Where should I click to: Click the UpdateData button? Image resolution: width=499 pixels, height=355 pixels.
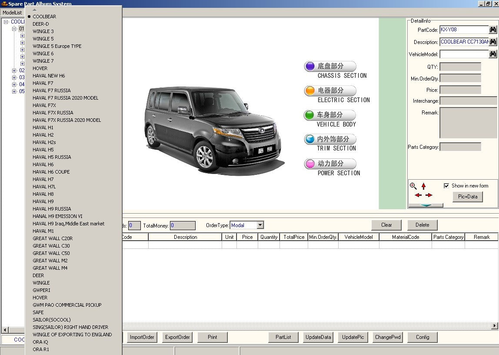pos(319,337)
